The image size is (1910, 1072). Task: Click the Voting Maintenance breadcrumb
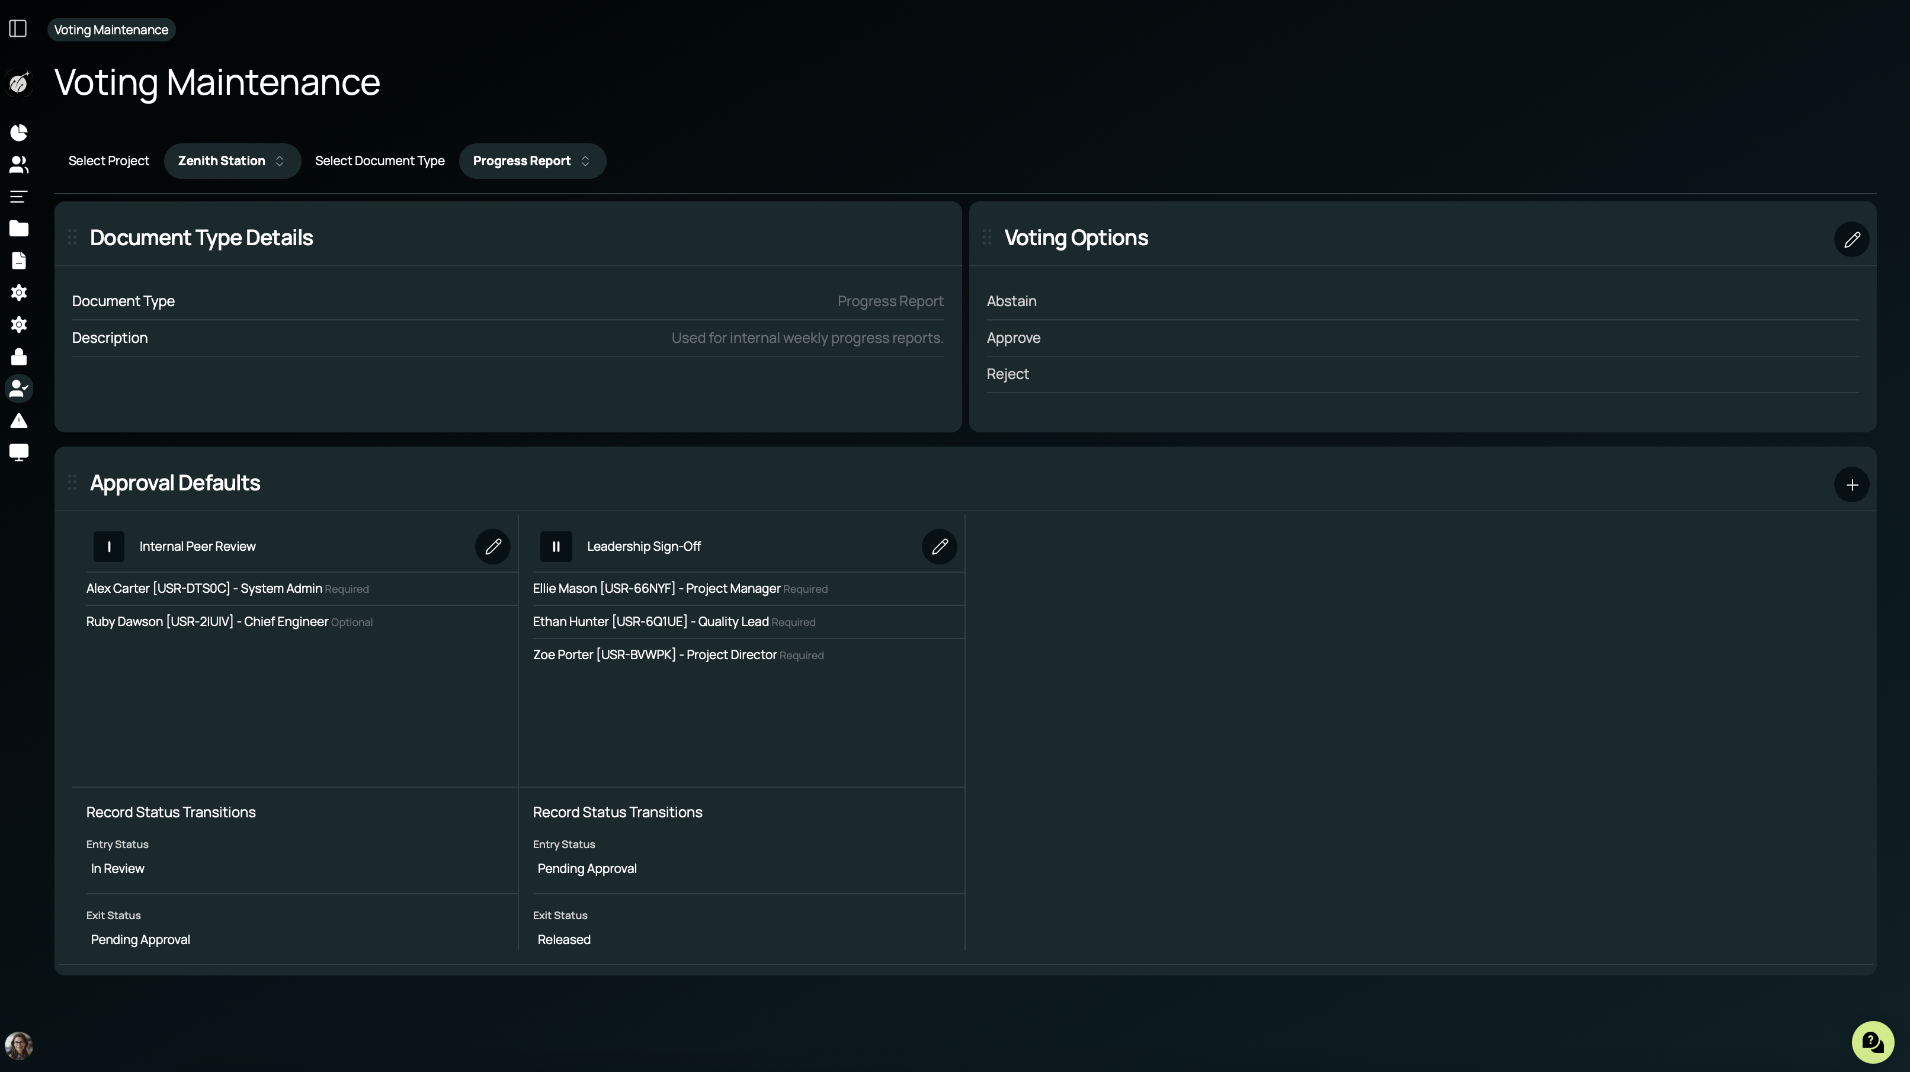(111, 30)
